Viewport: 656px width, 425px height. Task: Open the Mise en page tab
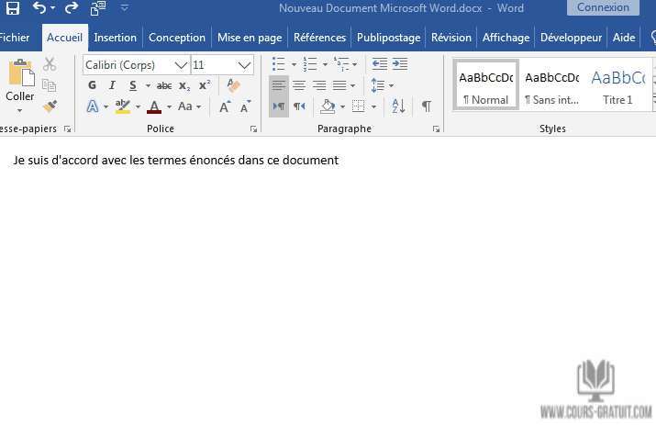tap(250, 38)
